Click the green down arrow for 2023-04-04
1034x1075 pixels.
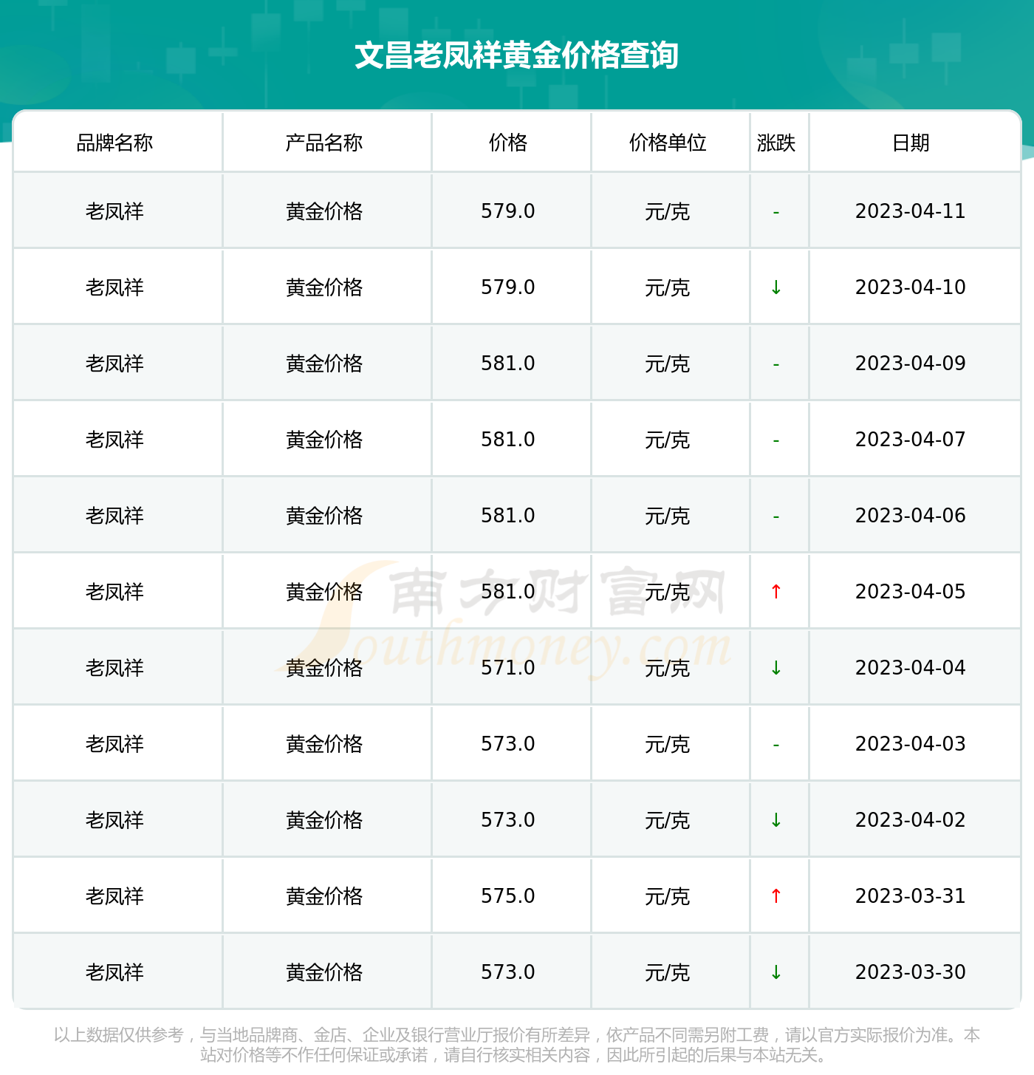775,668
